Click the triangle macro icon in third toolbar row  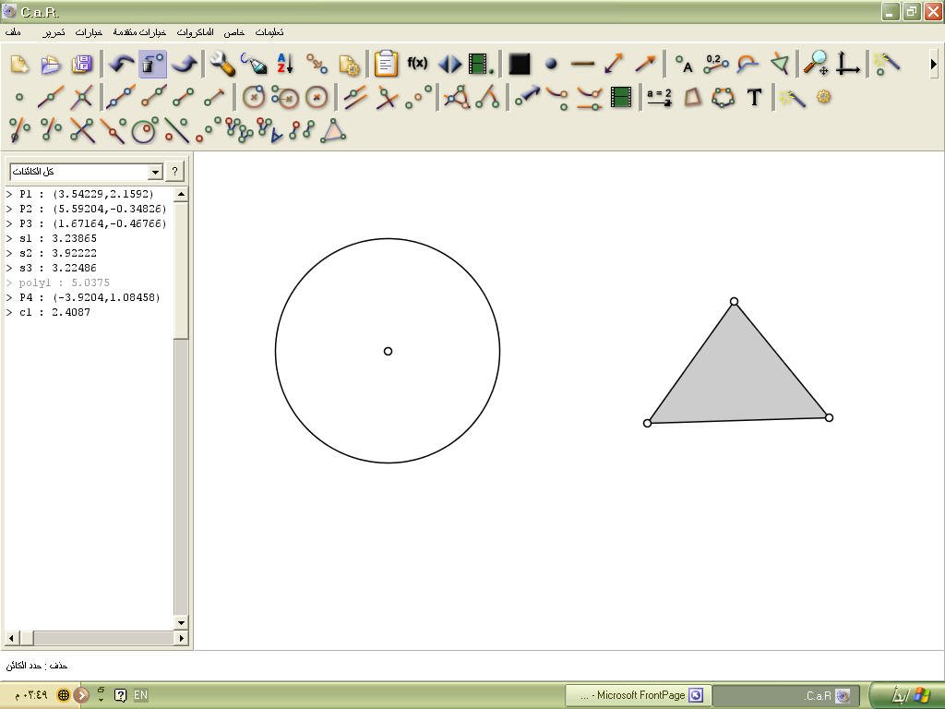(x=333, y=130)
